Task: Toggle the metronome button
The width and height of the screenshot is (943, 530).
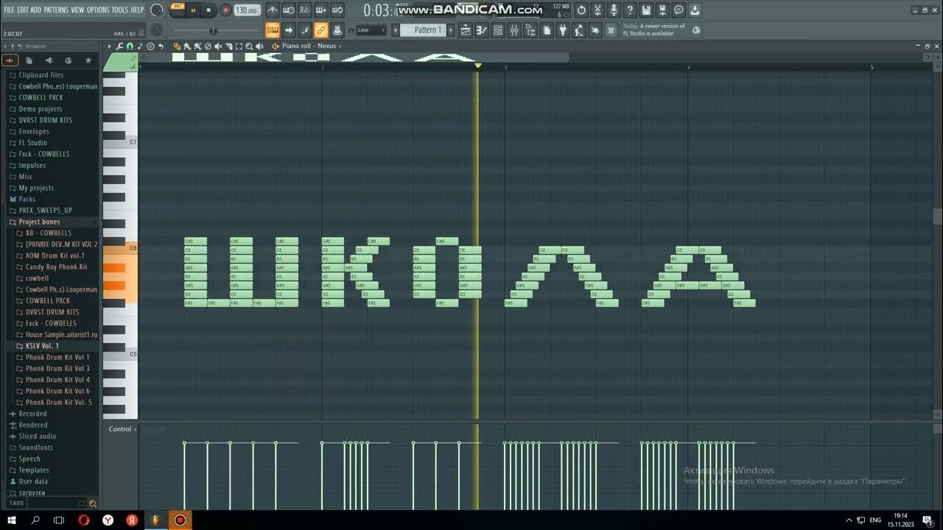Action: tap(273, 10)
